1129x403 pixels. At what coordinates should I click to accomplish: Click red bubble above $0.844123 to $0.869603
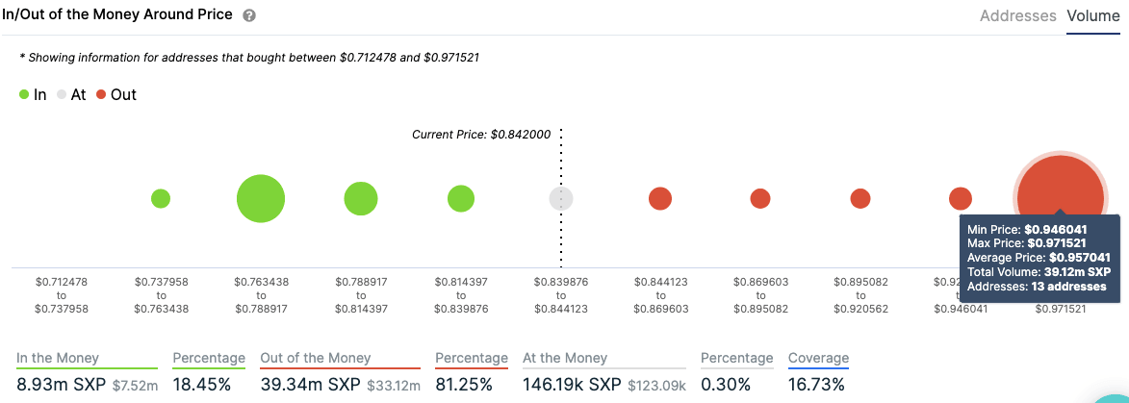point(660,199)
